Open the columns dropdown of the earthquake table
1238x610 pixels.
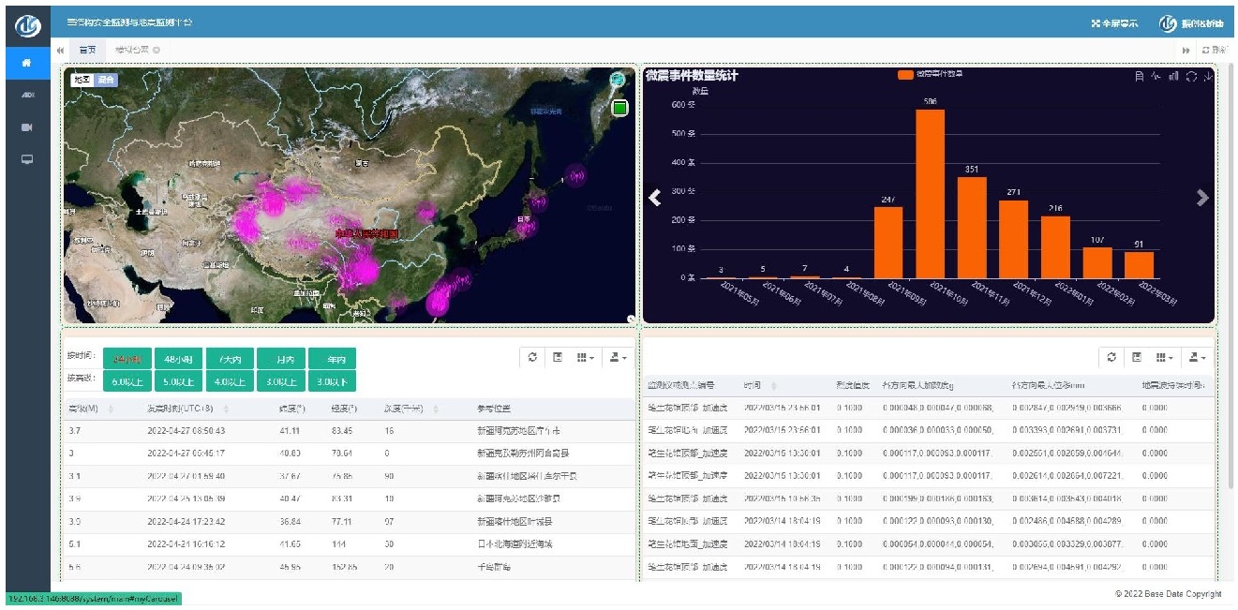point(585,357)
